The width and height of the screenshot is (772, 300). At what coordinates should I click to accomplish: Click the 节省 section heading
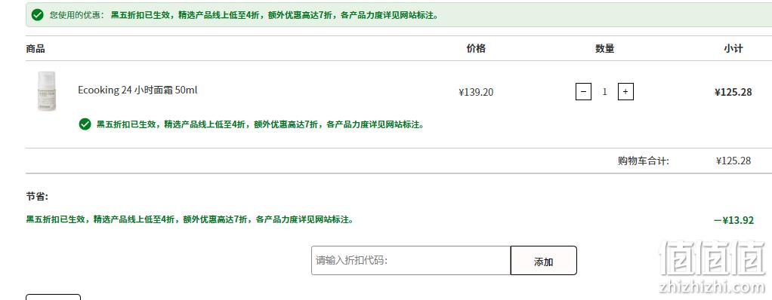pos(37,197)
